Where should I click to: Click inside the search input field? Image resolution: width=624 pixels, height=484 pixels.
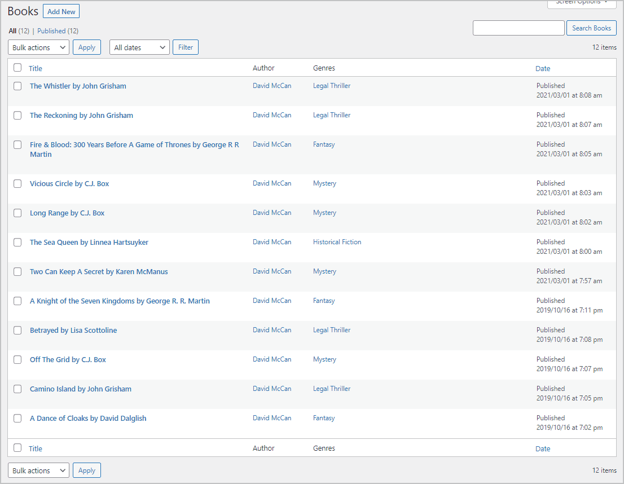(518, 28)
